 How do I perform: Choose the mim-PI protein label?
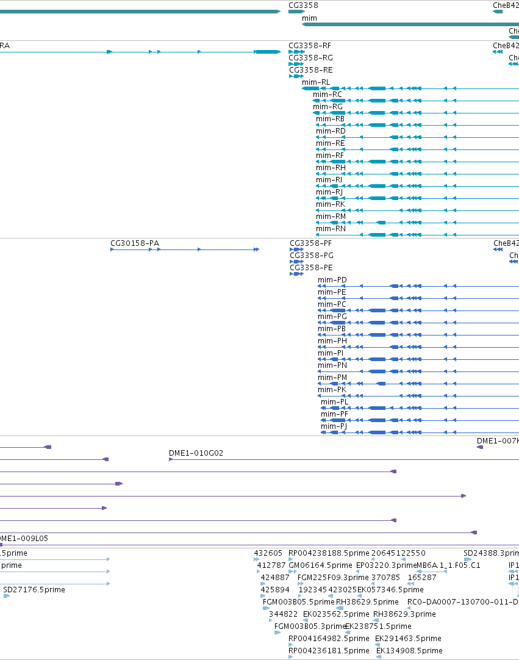pos(331,353)
